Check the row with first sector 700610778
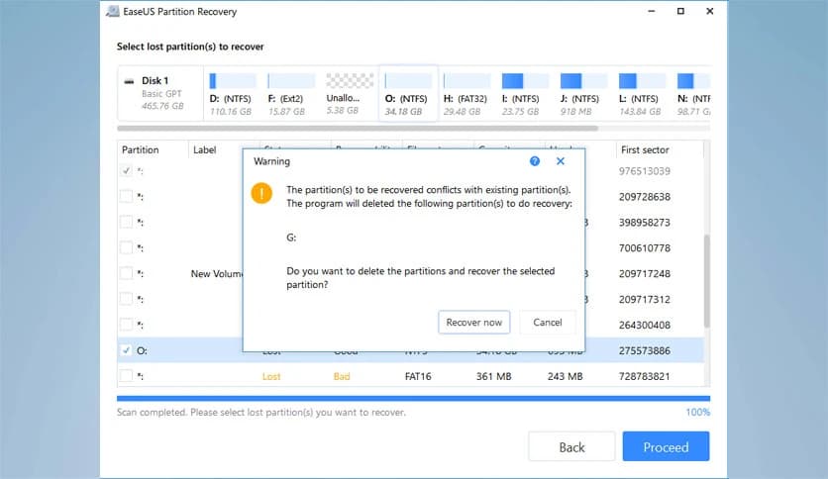Viewport: 828px width, 479px height. [126, 247]
